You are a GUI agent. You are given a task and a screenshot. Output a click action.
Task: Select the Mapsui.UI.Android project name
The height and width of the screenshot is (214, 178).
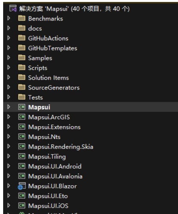pyautogui.click(x=55, y=166)
